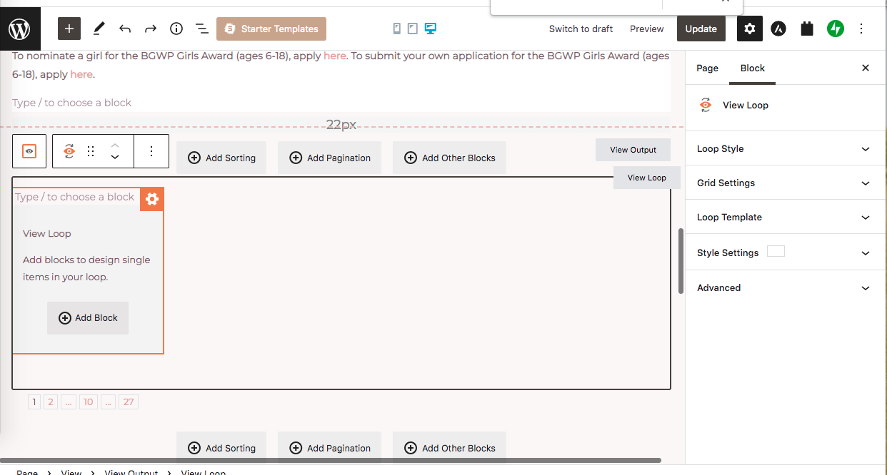Select the pencil Tools icon
Viewport: 887px width, 475px height.
[x=99, y=29]
